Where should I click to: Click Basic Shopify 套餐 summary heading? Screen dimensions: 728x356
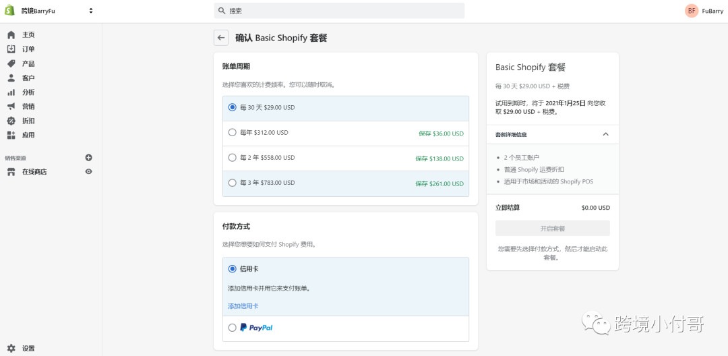click(x=530, y=67)
